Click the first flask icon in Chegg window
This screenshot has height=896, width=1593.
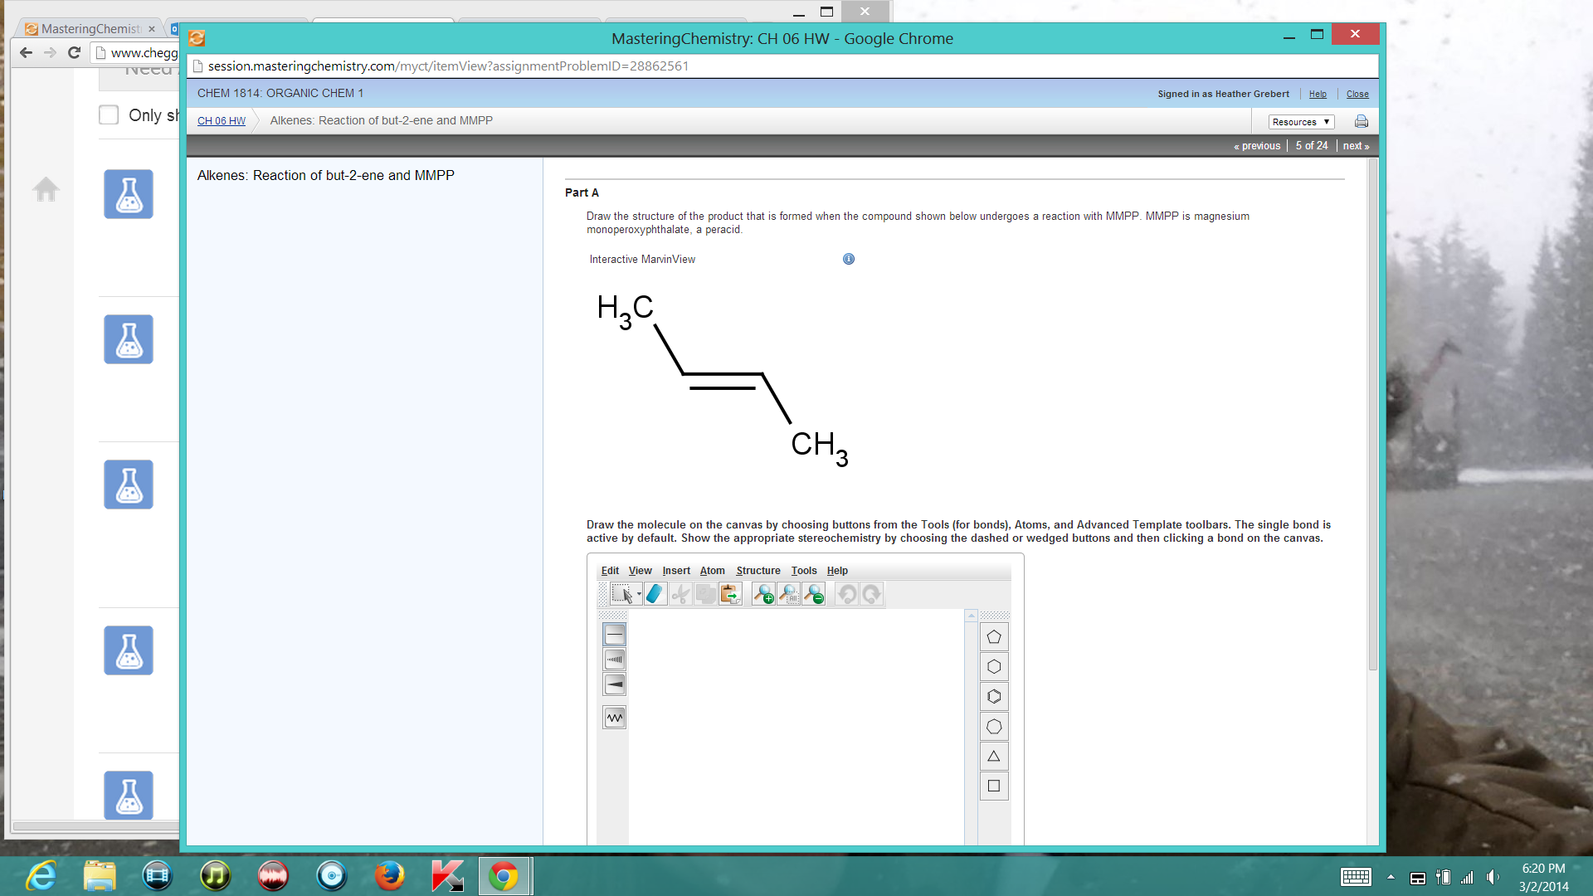coord(129,194)
